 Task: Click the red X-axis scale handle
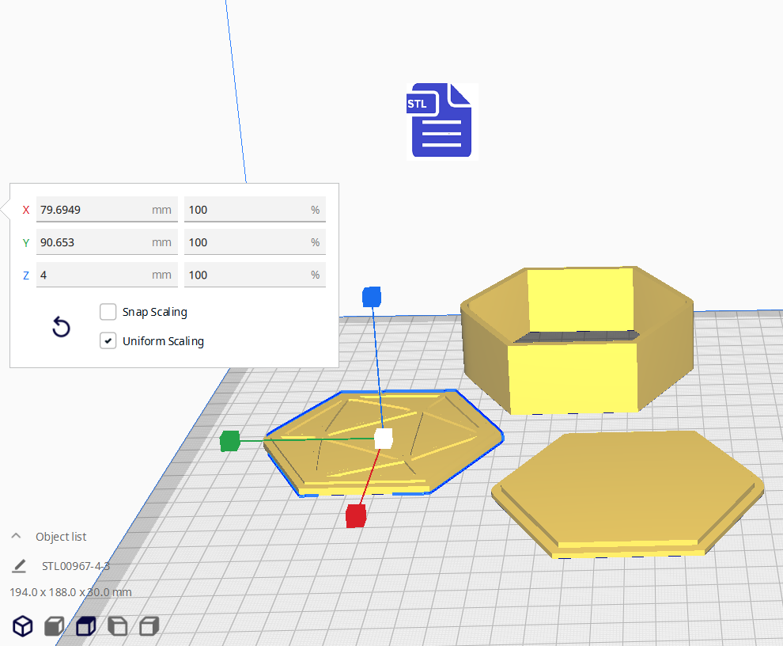click(356, 516)
